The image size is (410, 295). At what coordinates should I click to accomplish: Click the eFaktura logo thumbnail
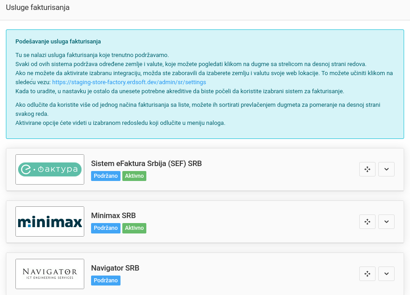pos(50,169)
